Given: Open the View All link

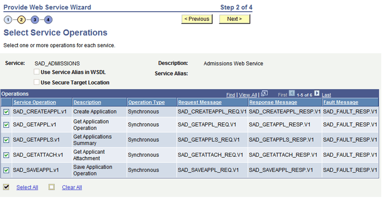Looking at the screenshot, I should [247, 95].
